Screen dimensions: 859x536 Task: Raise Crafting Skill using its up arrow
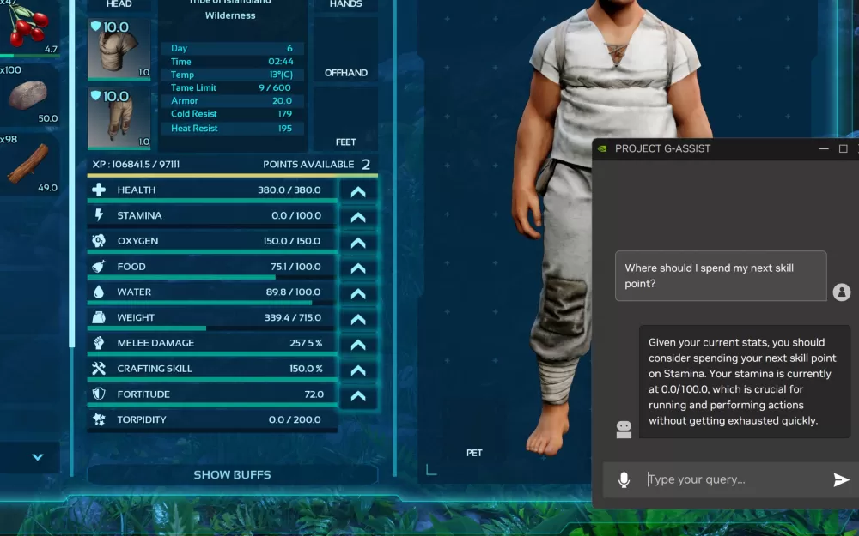358,370
